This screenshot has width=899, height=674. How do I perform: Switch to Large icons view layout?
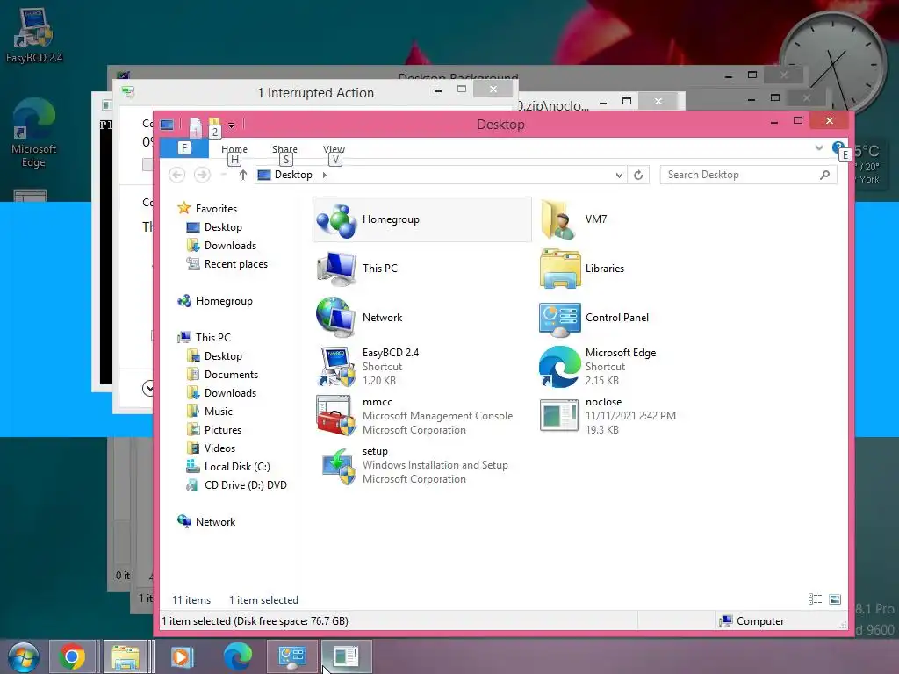(835, 599)
